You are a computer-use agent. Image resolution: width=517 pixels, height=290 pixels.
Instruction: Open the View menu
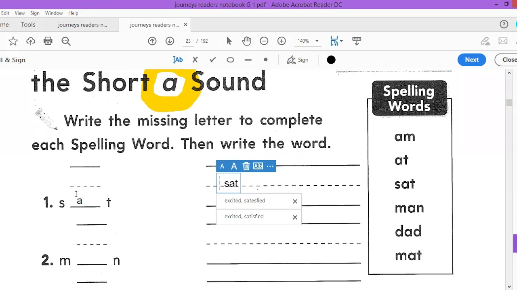point(20,13)
